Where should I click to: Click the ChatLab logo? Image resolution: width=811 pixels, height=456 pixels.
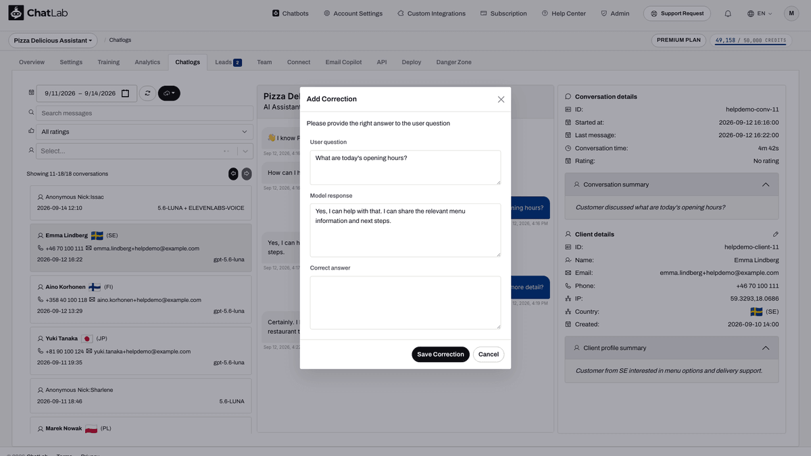(x=38, y=13)
